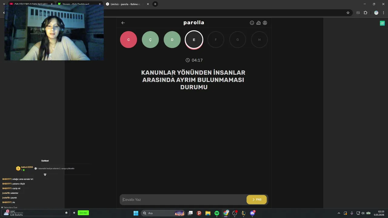Select the dimmed letter F circle

[x=216, y=40]
